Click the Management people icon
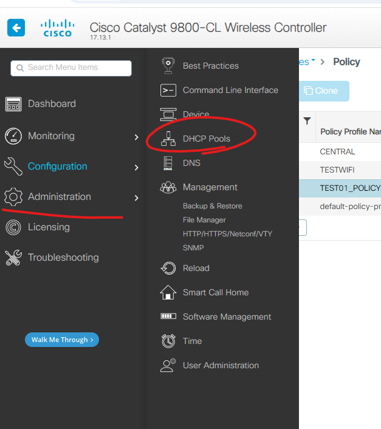The width and height of the screenshot is (381, 429). (x=168, y=187)
